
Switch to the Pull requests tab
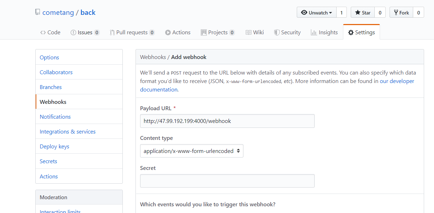[132, 32]
